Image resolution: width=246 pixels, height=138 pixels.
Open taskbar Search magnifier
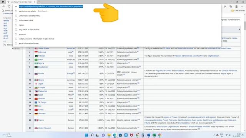click(x=92, y=135)
